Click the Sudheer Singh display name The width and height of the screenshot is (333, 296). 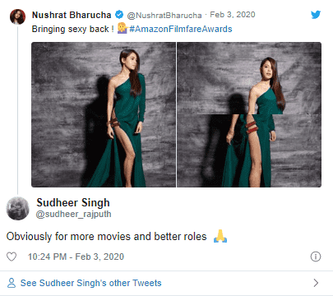coord(73,203)
